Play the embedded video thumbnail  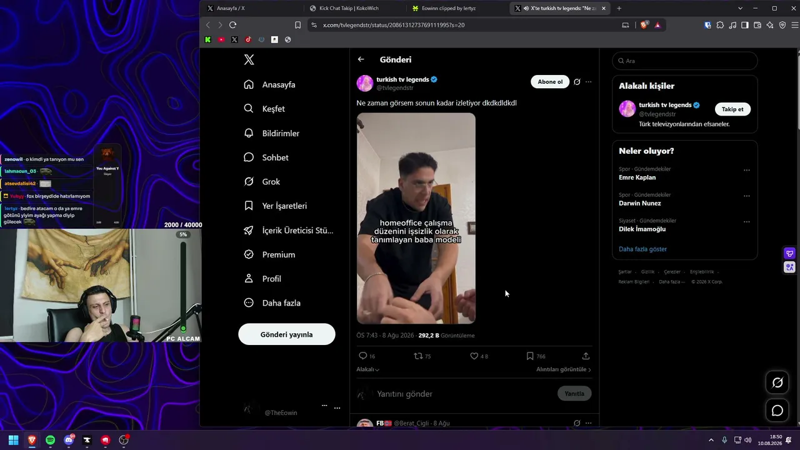coord(416,218)
